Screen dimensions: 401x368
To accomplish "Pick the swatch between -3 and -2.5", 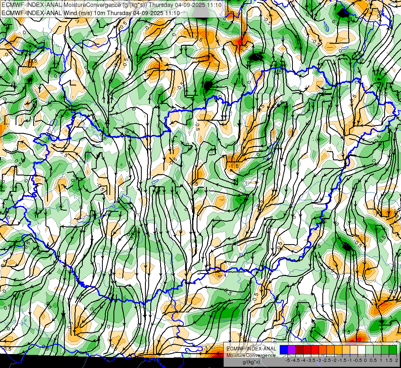I will point(323,350).
